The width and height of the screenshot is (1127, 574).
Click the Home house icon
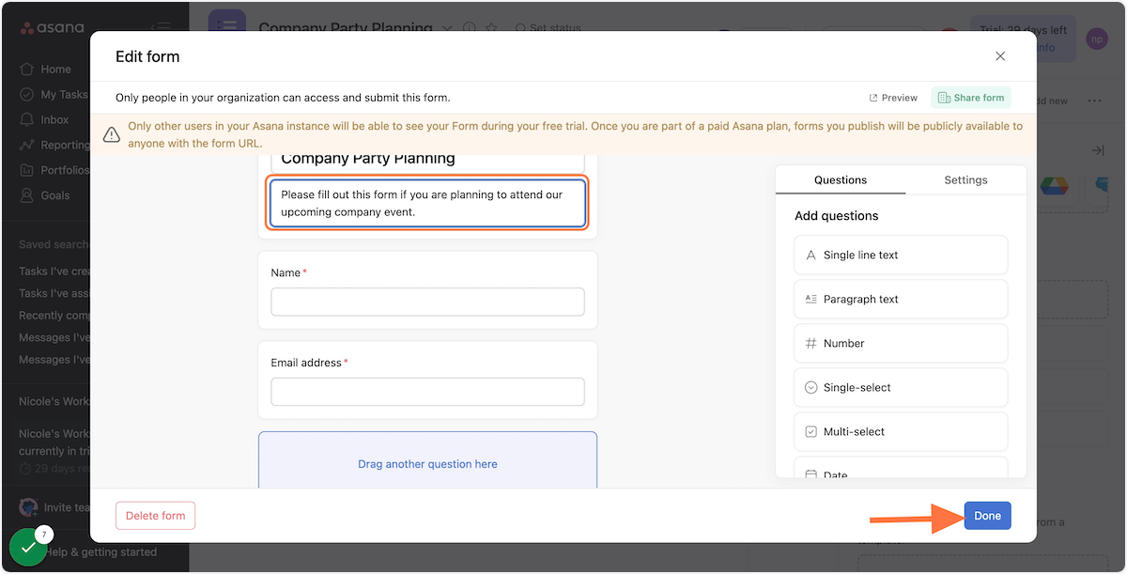[x=26, y=69]
